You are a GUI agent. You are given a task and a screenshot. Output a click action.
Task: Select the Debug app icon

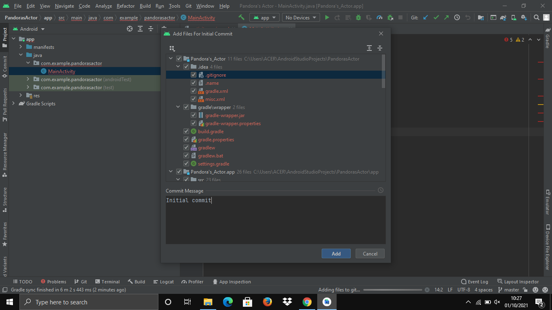tap(358, 17)
